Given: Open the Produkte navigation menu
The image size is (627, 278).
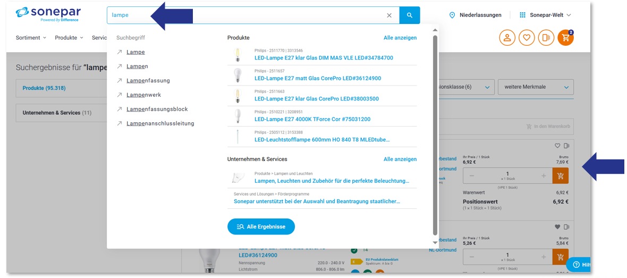Looking at the screenshot, I should (x=69, y=38).
